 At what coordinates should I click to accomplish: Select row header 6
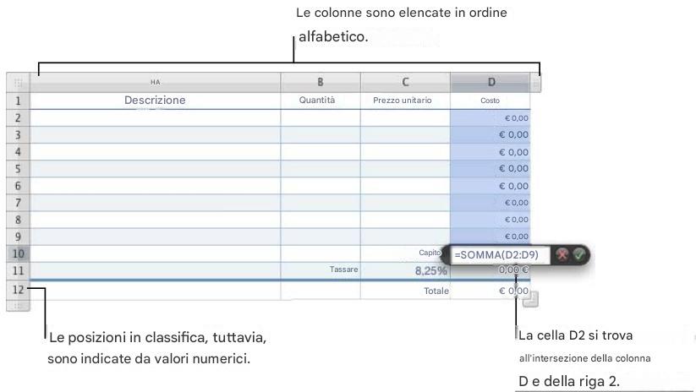19,186
